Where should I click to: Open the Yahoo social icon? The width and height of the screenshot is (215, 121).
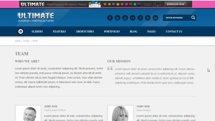148,18
